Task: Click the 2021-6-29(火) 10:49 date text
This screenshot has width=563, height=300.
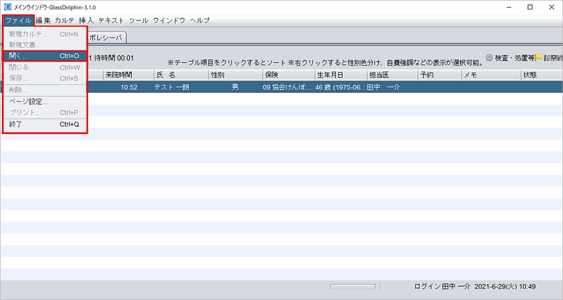Action: point(505,286)
